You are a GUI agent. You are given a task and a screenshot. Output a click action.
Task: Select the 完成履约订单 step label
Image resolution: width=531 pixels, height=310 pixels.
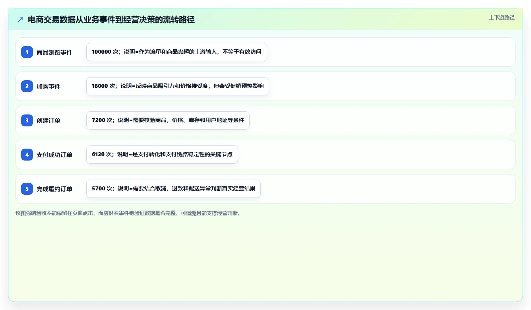pyautogui.click(x=54, y=189)
